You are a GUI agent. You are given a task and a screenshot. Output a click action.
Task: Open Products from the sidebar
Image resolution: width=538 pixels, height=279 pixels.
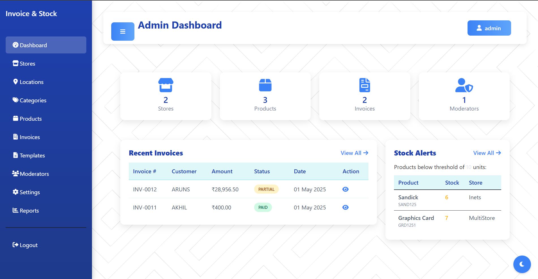[x=46, y=118]
